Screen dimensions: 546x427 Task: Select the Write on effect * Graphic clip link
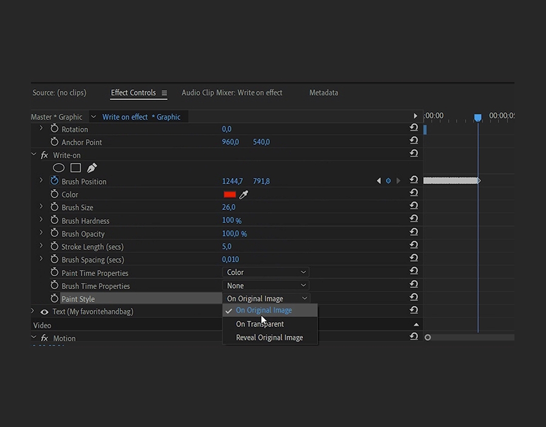[x=141, y=117]
